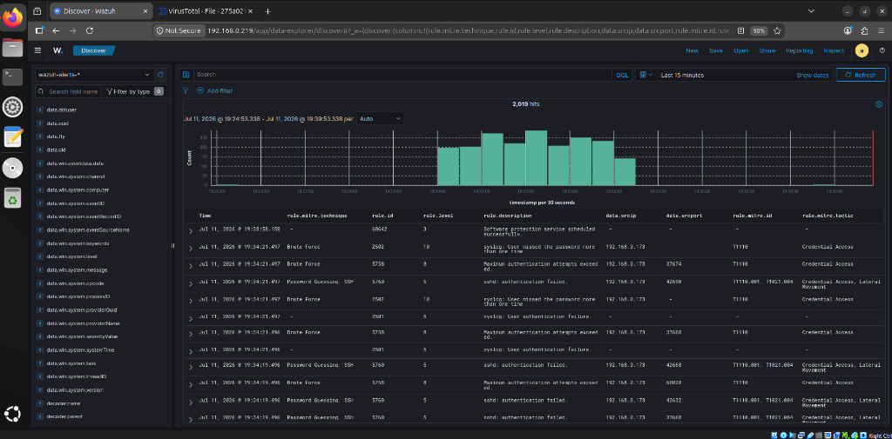892x439 pixels.
Task: Click Reporting in the top menu
Action: tap(800, 50)
